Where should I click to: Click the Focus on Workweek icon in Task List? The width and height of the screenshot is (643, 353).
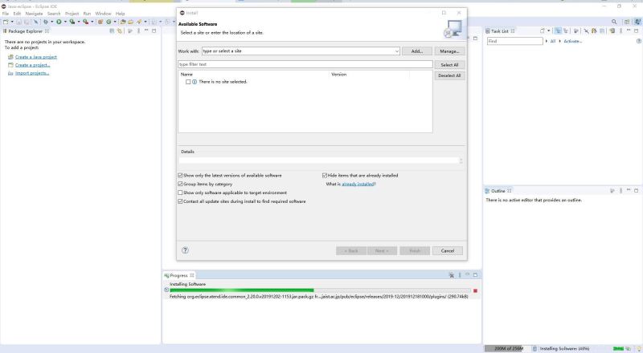[x=575, y=30]
